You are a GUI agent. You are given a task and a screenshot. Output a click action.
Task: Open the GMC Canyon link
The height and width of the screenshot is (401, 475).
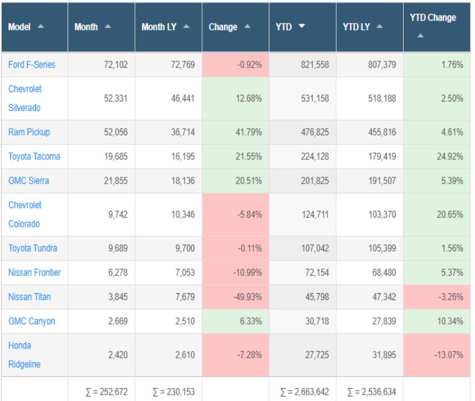coord(32,321)
